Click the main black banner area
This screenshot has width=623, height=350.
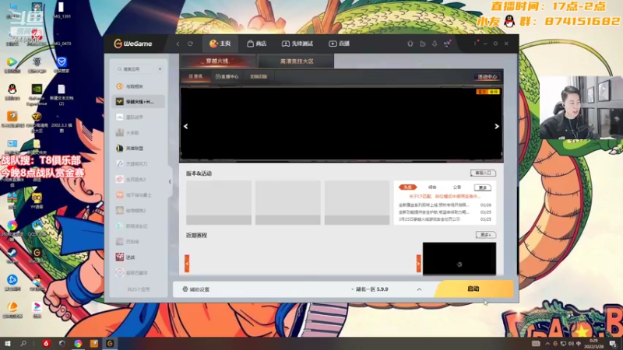[x=341, y=124]
